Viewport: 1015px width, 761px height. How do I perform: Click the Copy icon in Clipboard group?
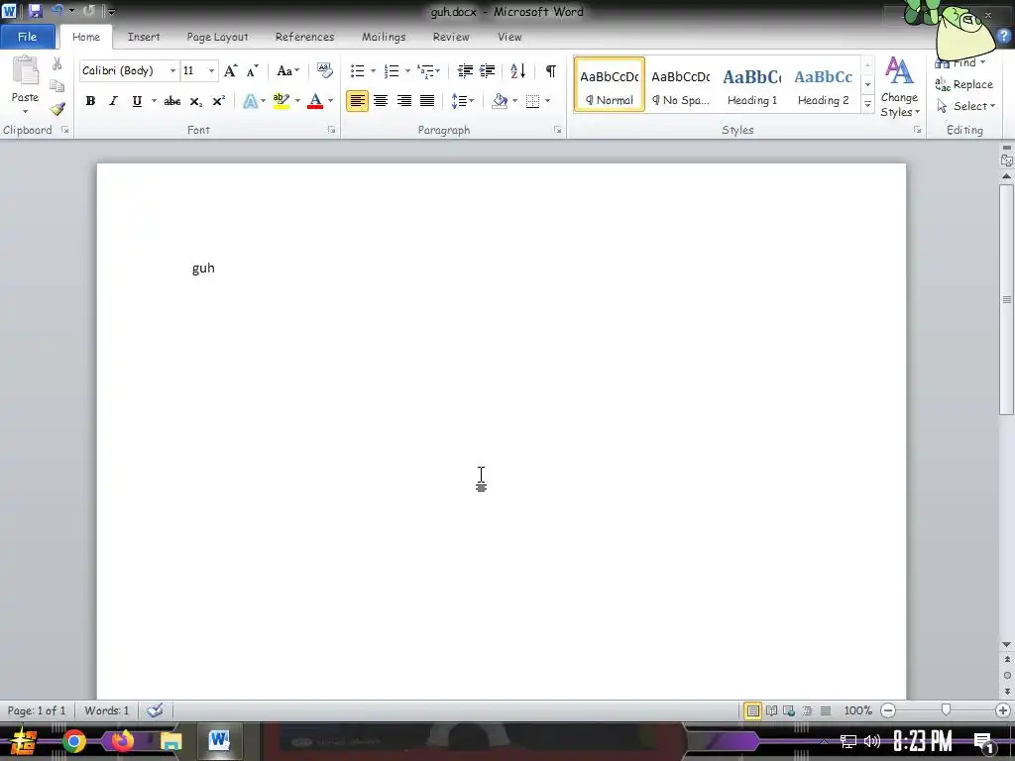click(x=56, y=86)
